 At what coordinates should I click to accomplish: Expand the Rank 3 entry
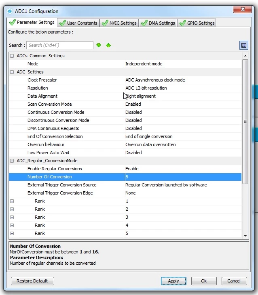point(12,217)
